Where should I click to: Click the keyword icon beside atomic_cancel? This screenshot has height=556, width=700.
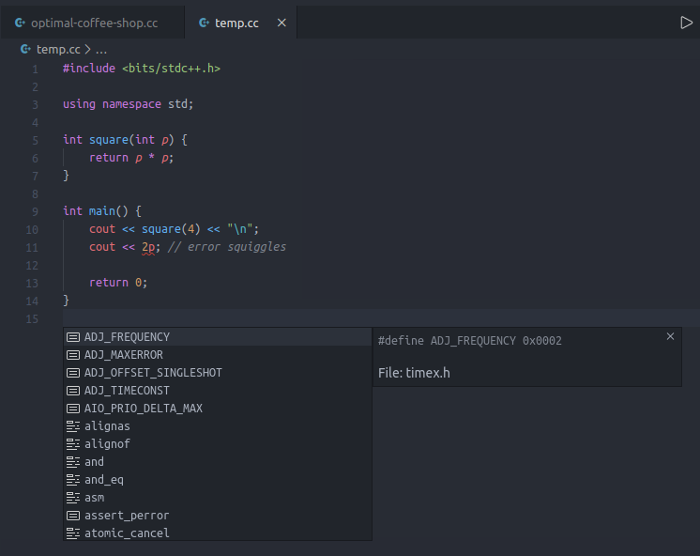73,533
